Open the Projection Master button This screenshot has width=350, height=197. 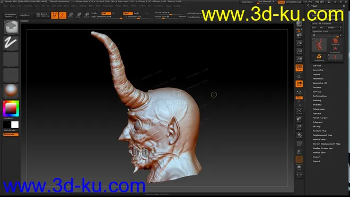coord(11,15)
